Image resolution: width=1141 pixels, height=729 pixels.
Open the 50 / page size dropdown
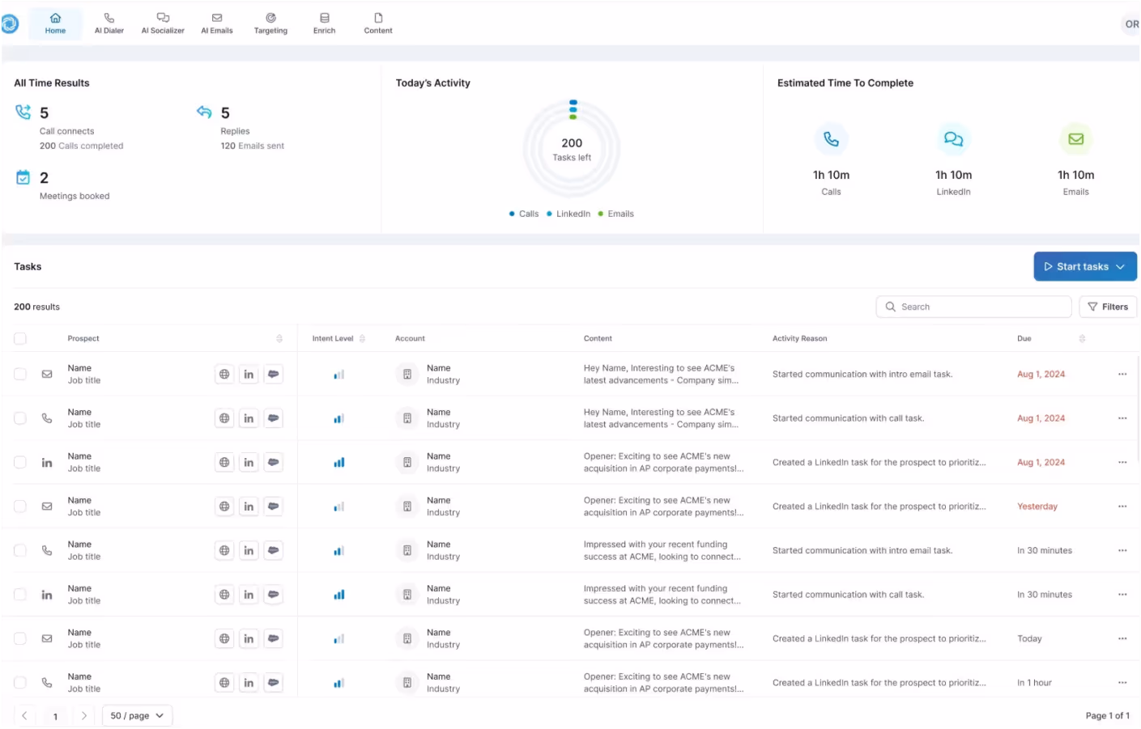click(x=137, y=715)
